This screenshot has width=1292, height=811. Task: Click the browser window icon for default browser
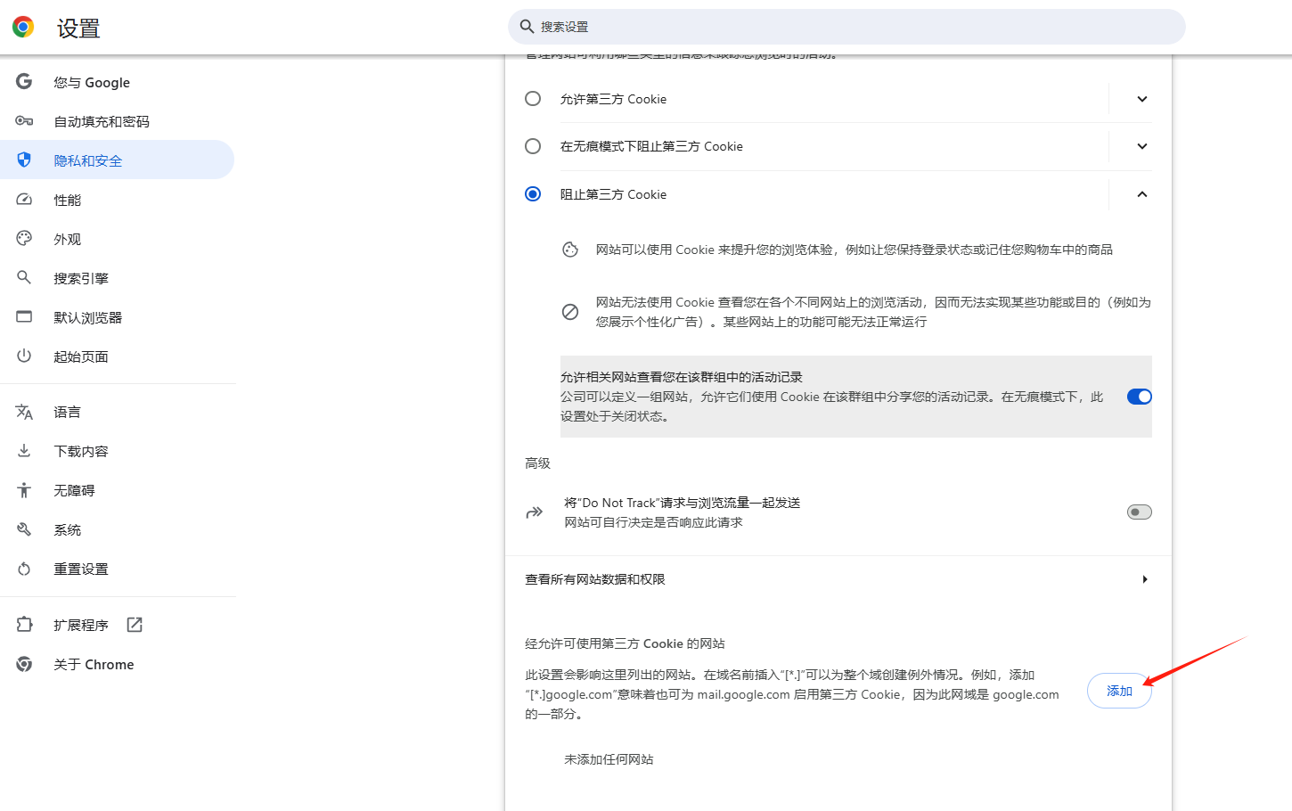click(24, 317)
